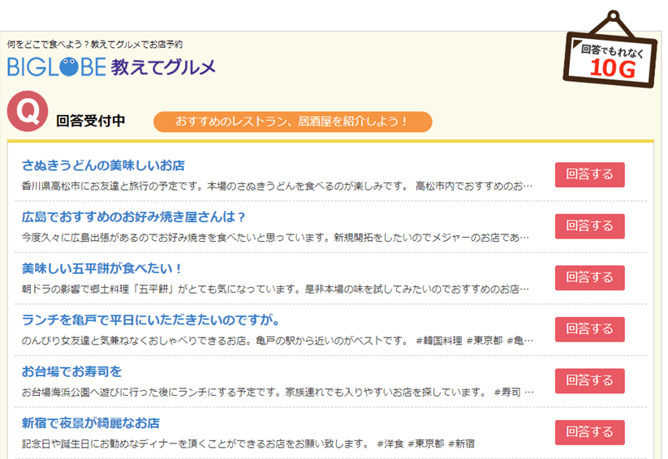The width and height of the screenshot is (668, 459).
Task: Open question 広島でおすすめのお好み焼き屋さんは？
Action: pos(133,217)
